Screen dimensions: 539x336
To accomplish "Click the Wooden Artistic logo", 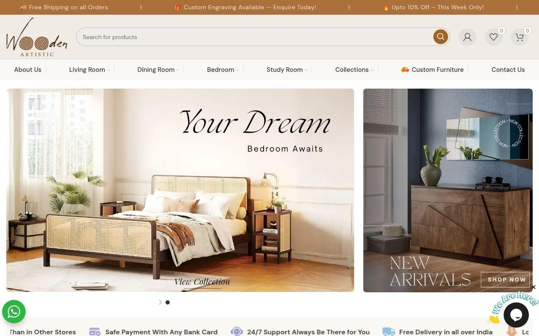I will [x=37, y=37].
